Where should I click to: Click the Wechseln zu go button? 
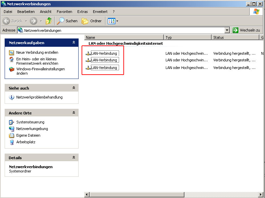[246, 30]
